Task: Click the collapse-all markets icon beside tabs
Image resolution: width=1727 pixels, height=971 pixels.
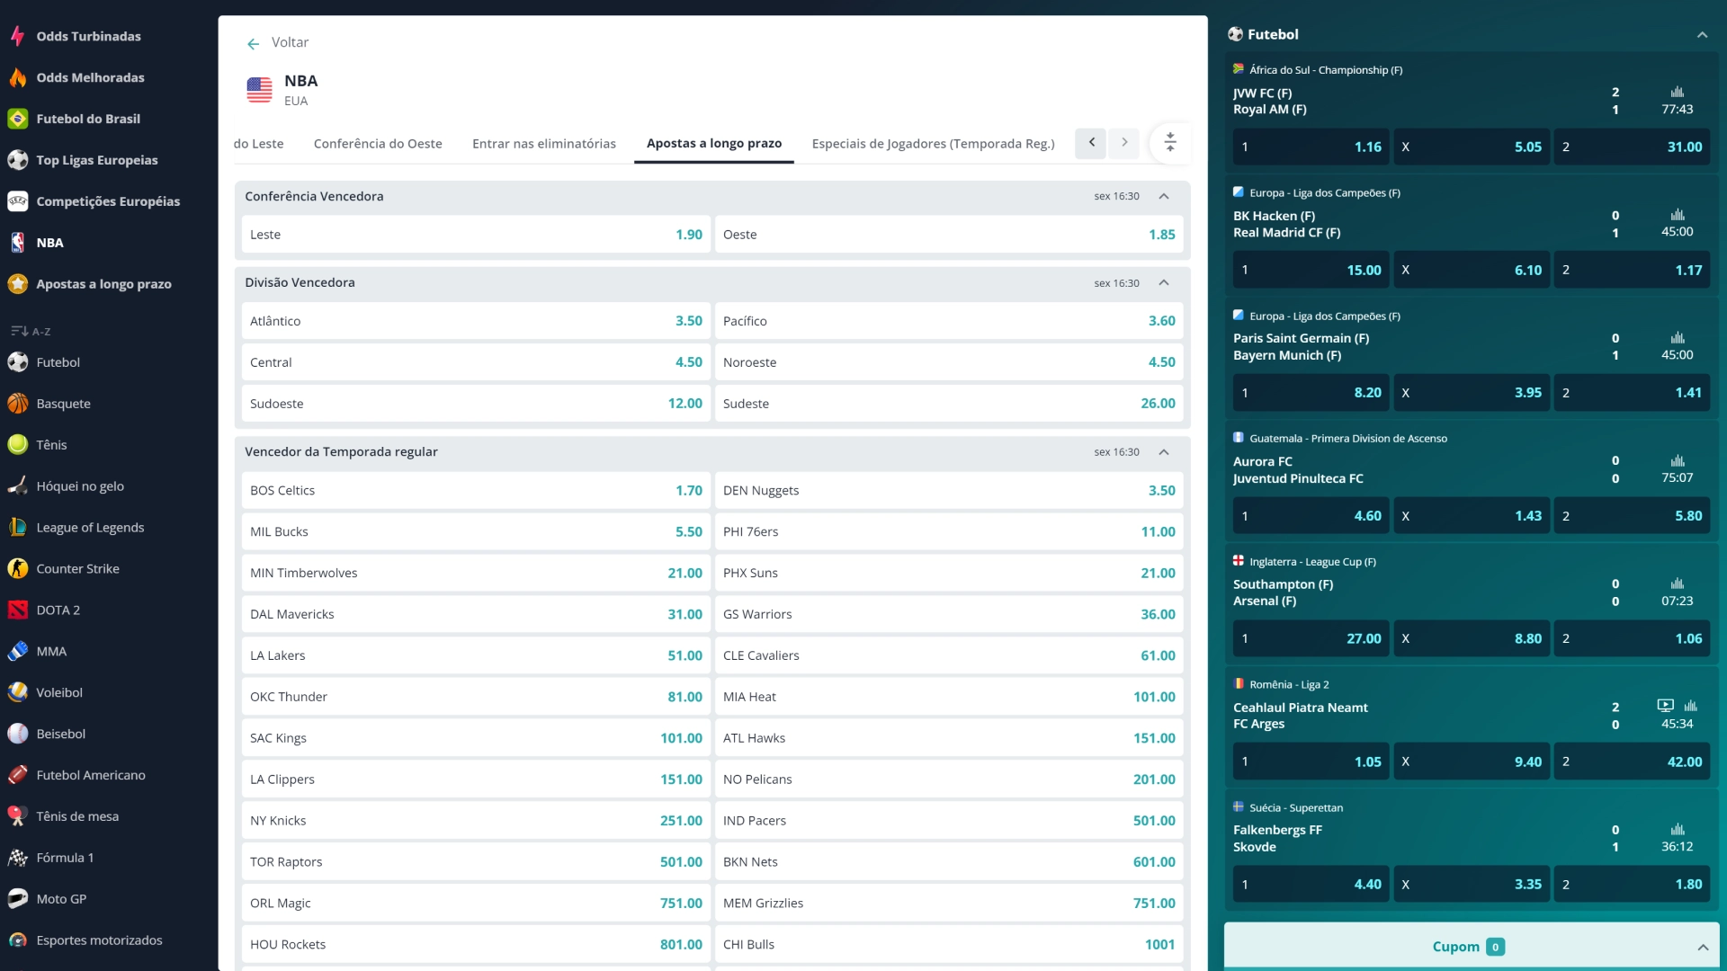Action: click(x=1170, y=142)
